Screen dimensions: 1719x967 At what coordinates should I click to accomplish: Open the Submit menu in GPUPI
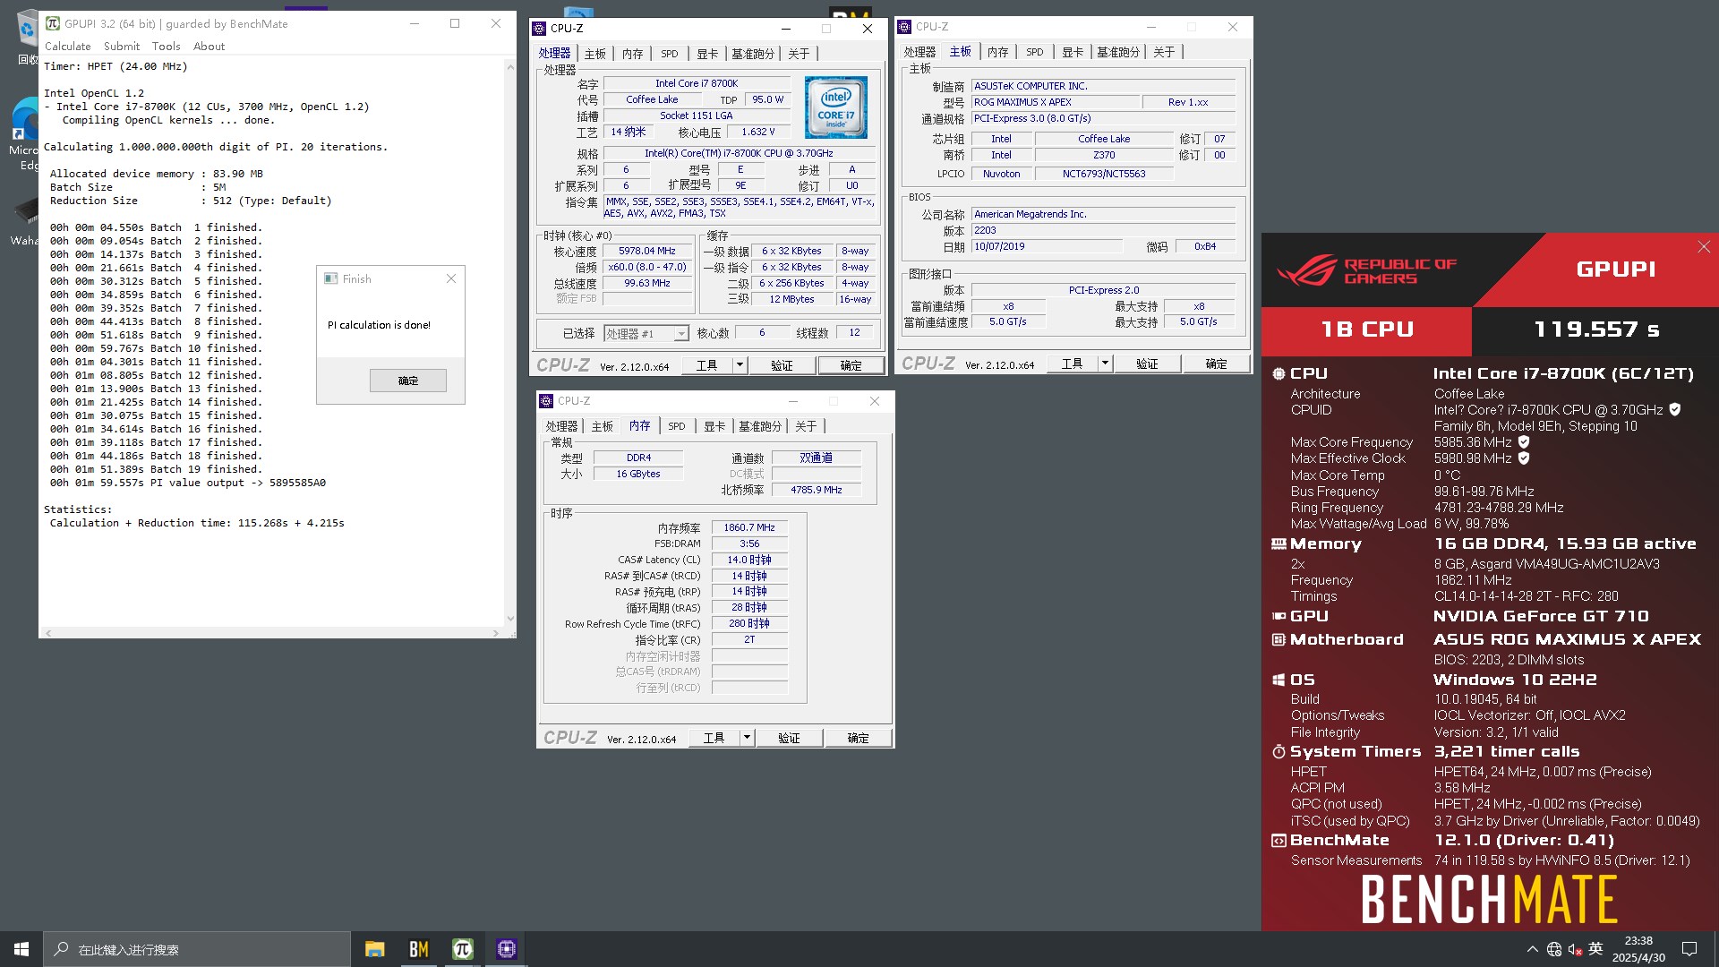point(122,47)
